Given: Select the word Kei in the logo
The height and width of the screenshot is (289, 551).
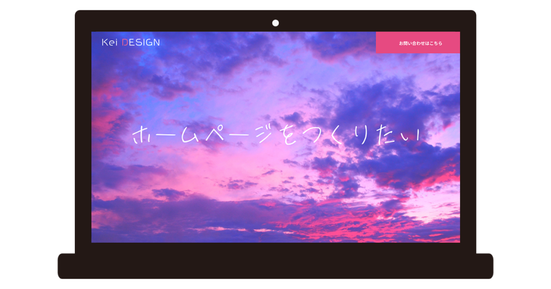Looking at the screenshot, I should point(109,42).
